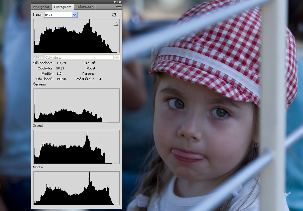Click the Obr. bodů value 198744

[x=61, y=79]
